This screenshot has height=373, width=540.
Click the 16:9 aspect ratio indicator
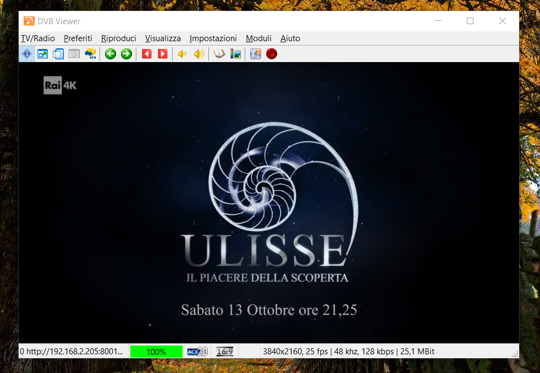(x=224, y=352)
